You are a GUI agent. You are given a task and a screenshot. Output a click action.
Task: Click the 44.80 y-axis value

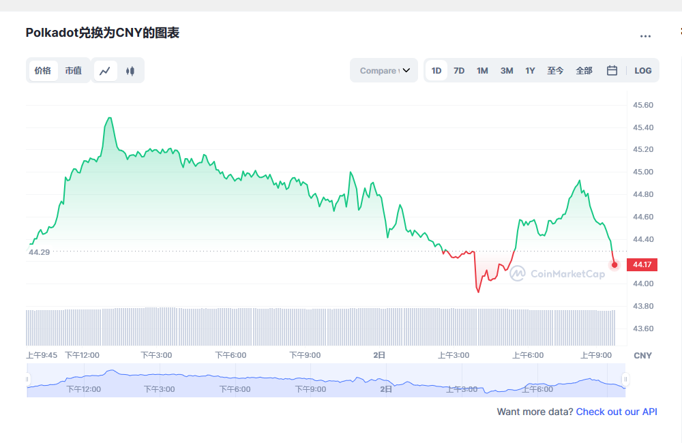point(643,194)
